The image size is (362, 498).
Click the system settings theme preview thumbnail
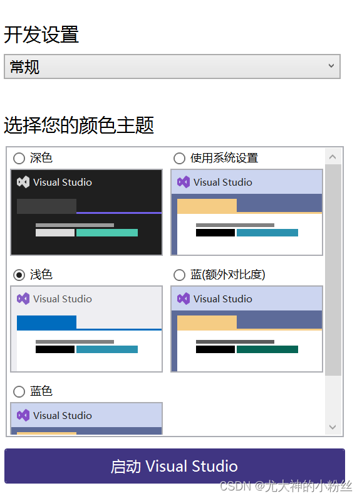247,212
